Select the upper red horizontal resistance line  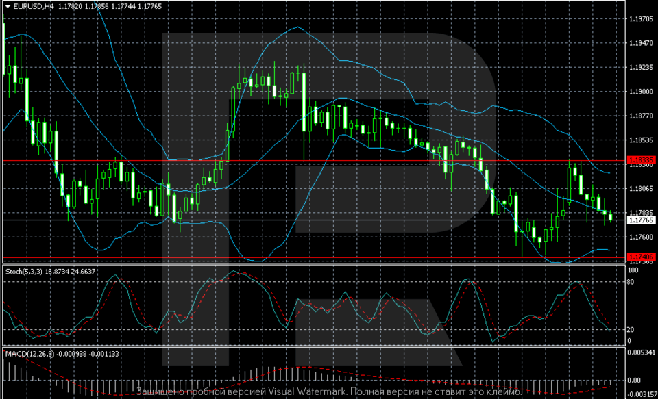click(x=308, y=161)
